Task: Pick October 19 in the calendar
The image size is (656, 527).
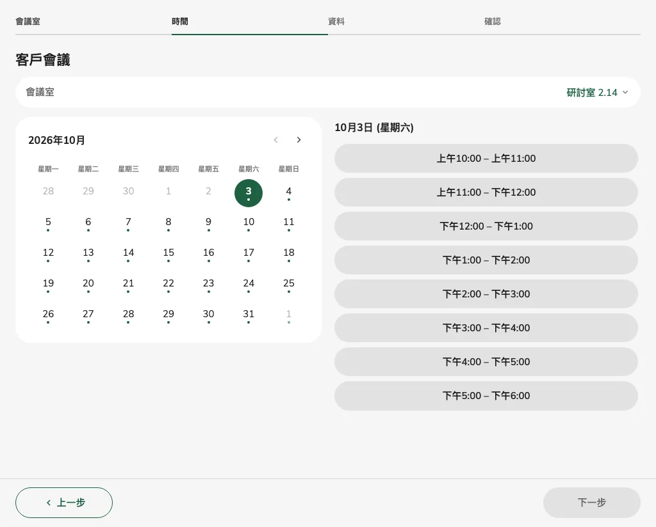Action: pyautogui.click(x=48, y=285)
